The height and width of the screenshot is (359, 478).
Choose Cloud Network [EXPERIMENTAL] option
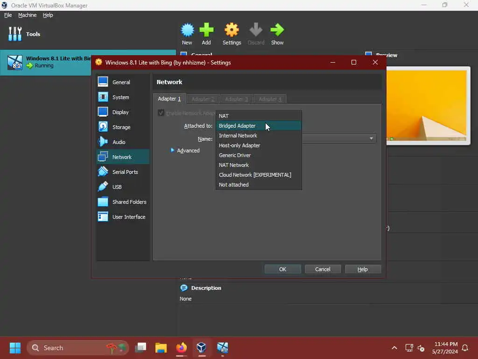(x=259, y=175)
